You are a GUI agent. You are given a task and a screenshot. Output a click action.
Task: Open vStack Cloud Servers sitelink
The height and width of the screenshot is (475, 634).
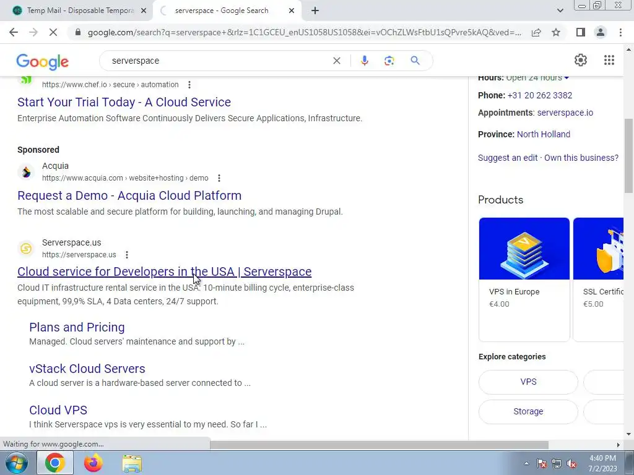87,369
